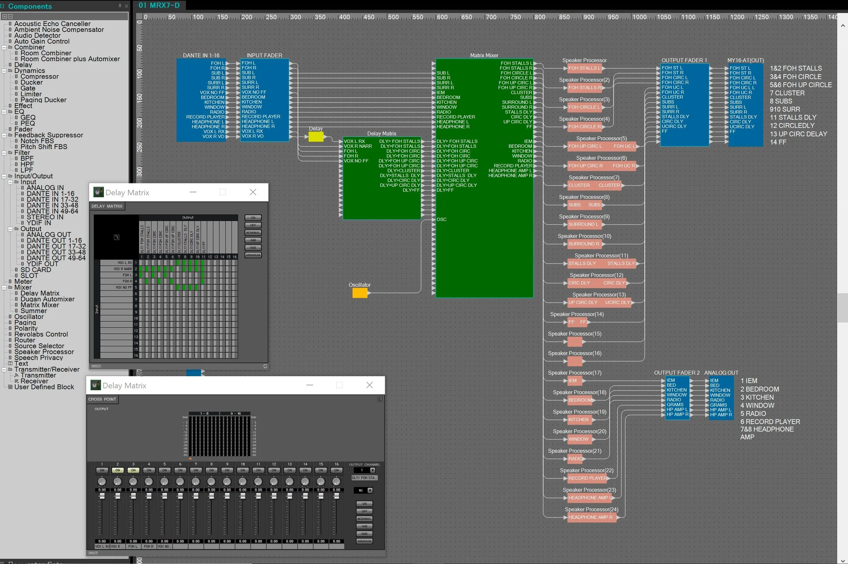Click the Text component icon in the tree
This screenshot has height=564, width=848.
pos(10,364)
